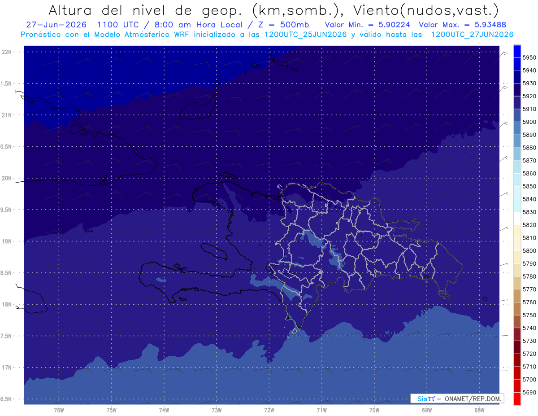The width and height of the screenshot is (538, 416).
Task: Click the '0.5N' latitude axis label
Action: coord(7,147)
